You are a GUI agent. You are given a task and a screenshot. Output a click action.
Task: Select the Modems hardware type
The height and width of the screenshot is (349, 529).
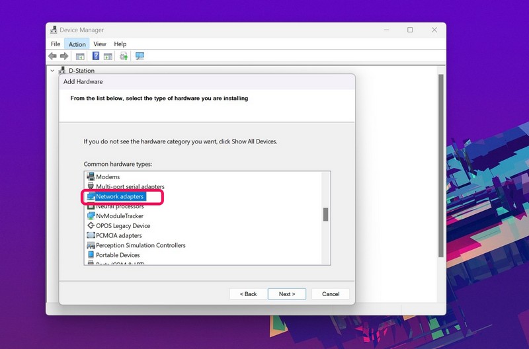coord(108,177)
